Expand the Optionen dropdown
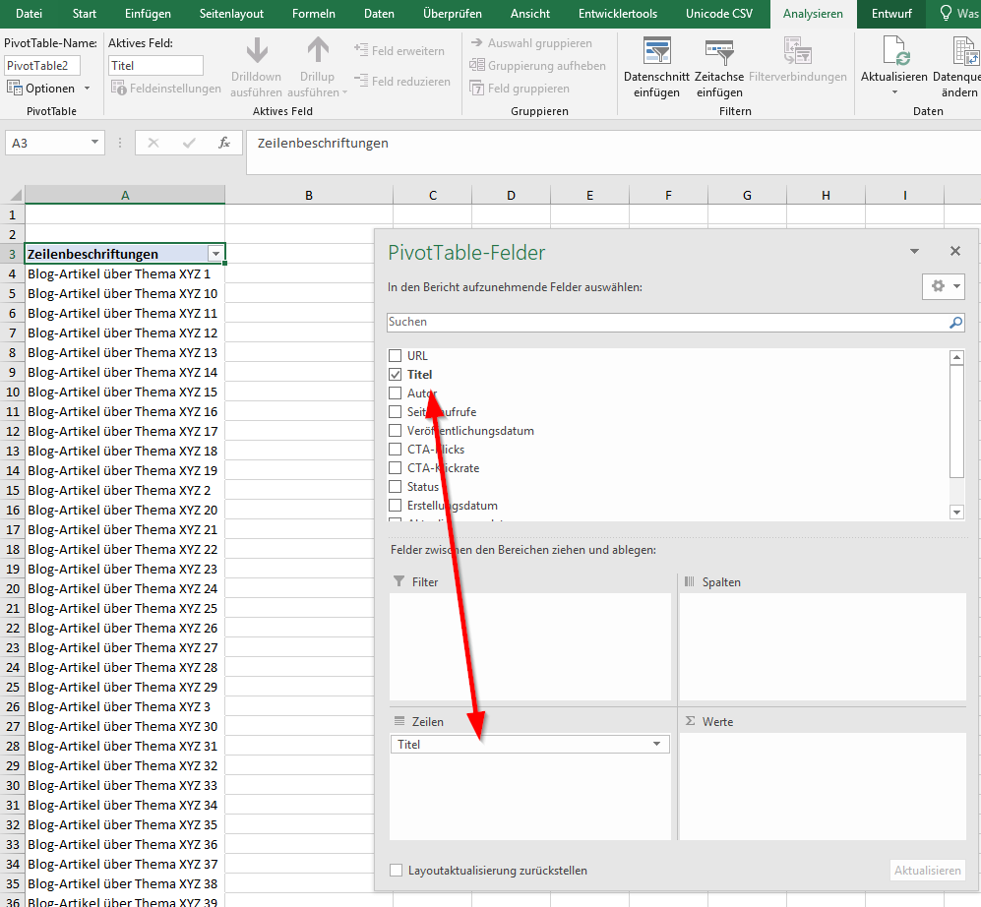 click(x=86, y=88)
